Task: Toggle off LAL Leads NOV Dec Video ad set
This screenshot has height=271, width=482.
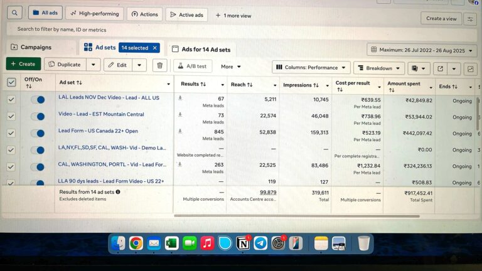Action: [38, 100]
